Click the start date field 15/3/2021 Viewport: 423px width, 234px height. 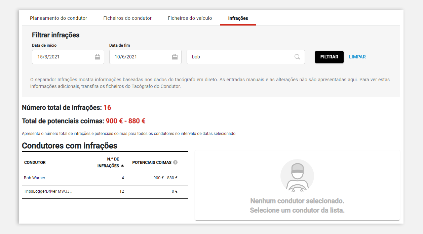pyautogui.click(x=68, y=57)
